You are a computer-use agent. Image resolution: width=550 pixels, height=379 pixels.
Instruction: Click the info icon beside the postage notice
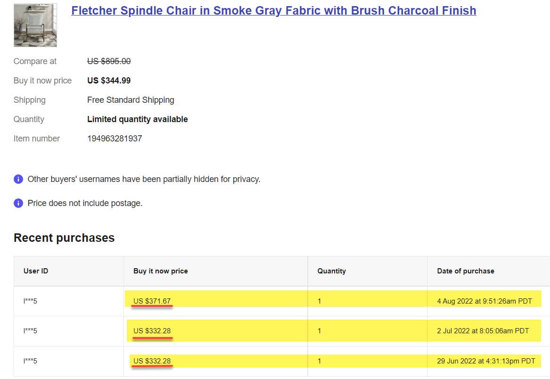18,203
